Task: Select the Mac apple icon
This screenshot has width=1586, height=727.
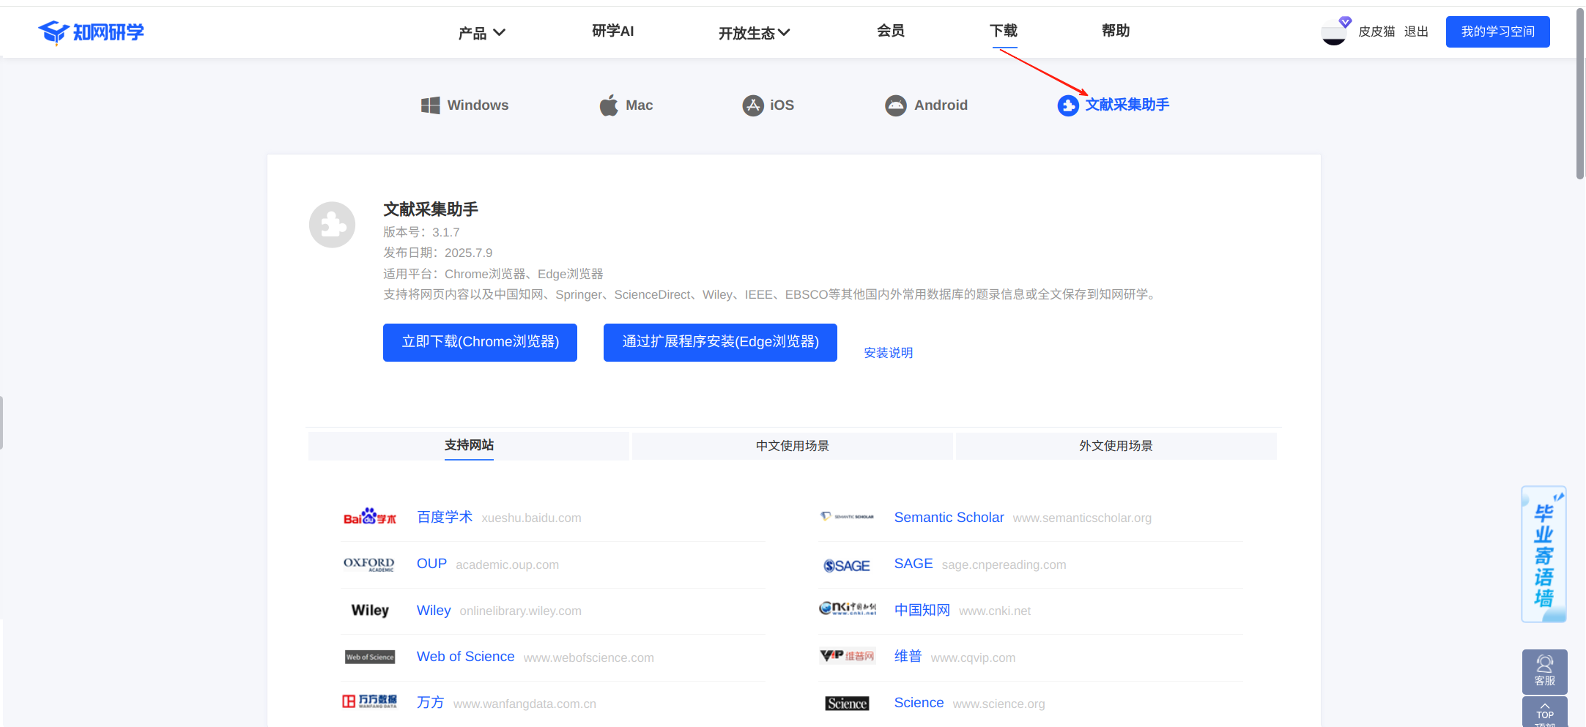Action: click(609, 105)
